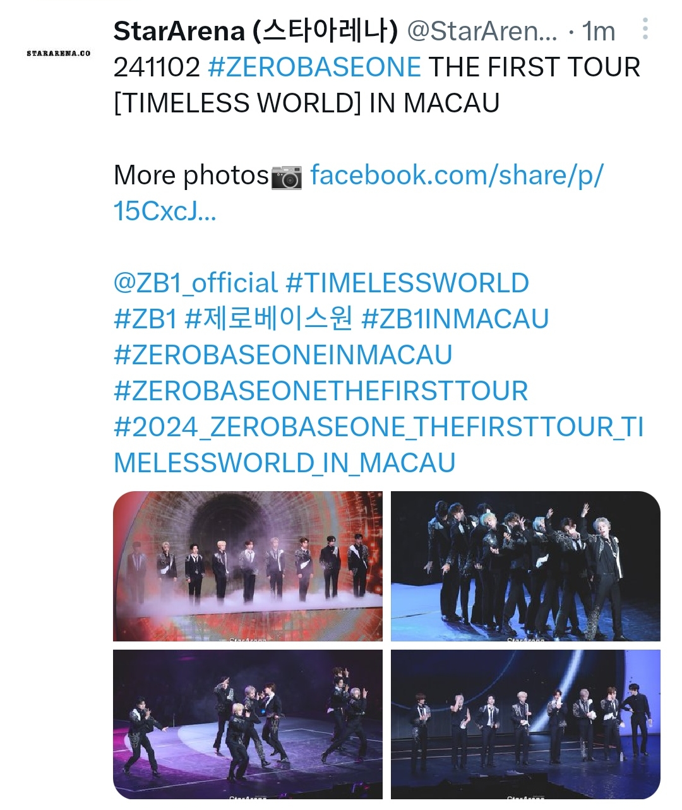Open the facebook.com/share/p/ link
The height and width of the screenshot is (810, 682).
coord(358,193)
